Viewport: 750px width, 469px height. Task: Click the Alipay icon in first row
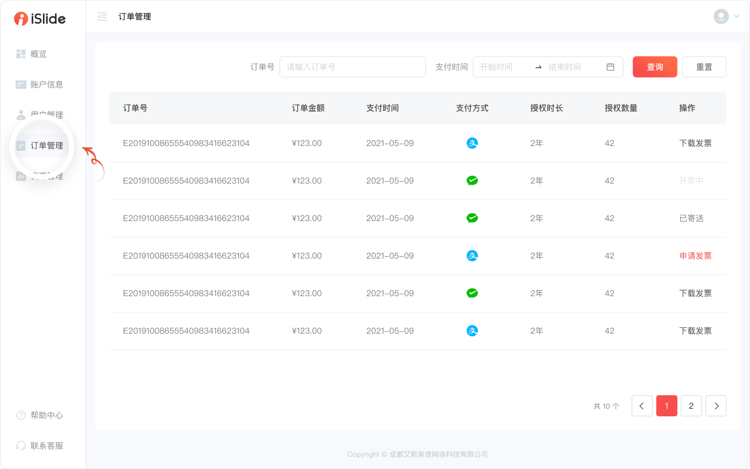coord(472,143)
